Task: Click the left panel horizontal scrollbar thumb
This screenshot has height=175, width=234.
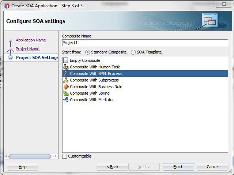Action: pos(30,156)
